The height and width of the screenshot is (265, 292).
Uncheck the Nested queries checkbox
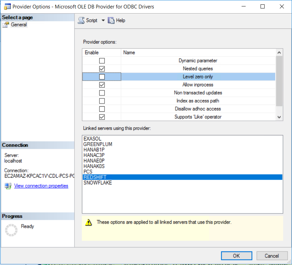coord(102,69)
